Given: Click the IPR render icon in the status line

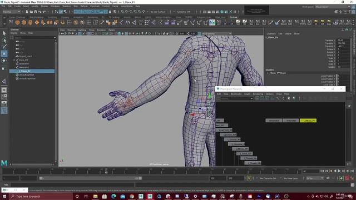Looking at the screenshot, I should (213, 12).
